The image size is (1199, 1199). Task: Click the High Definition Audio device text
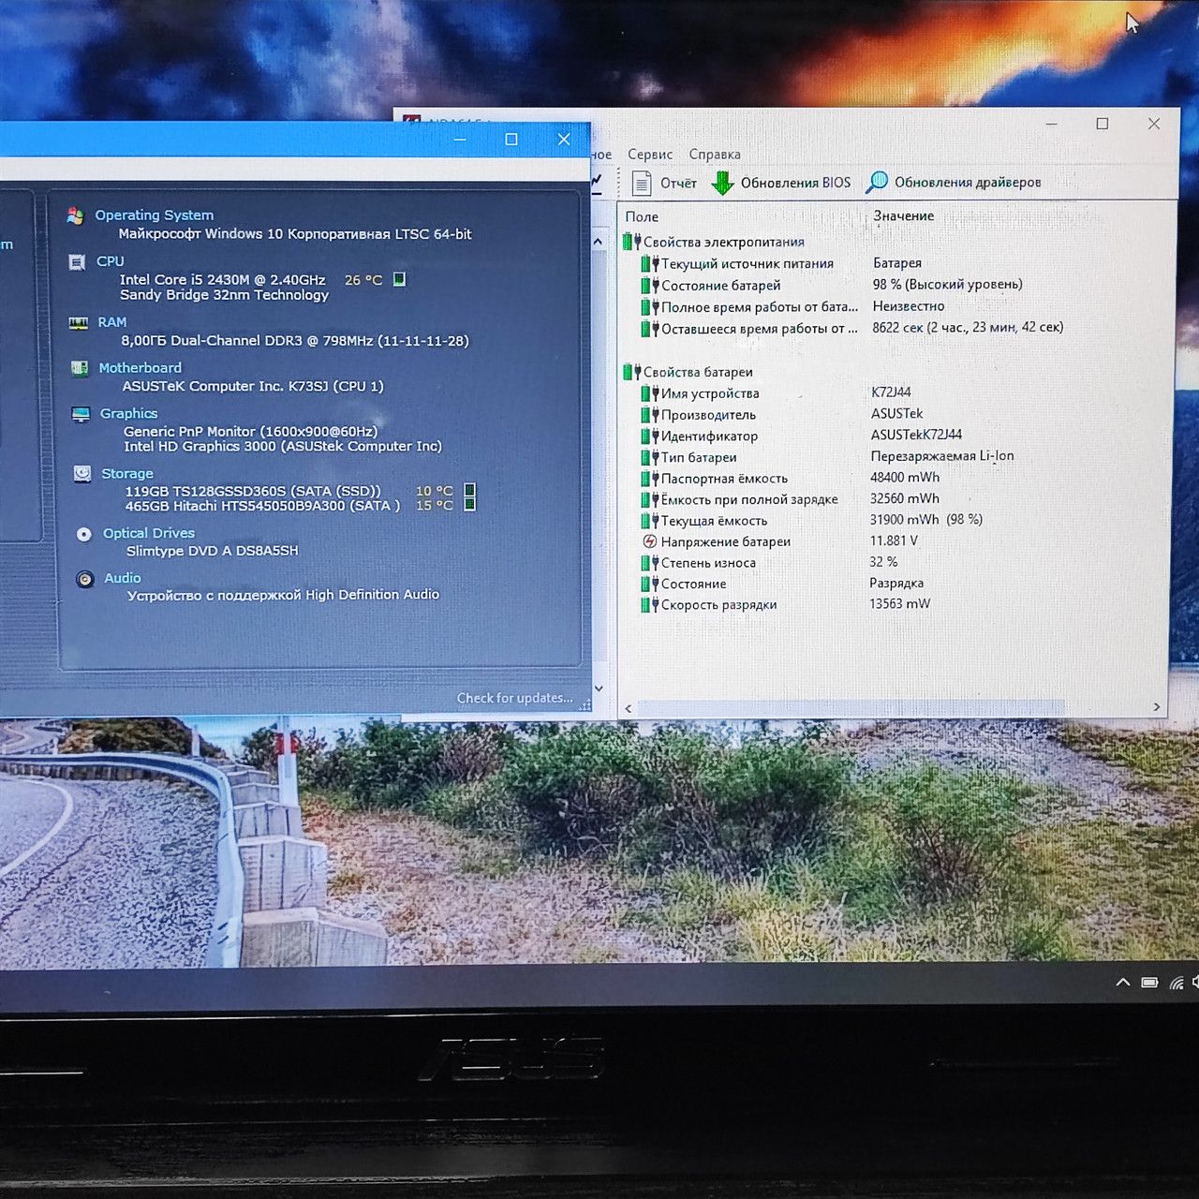pyautogui.click(x=283, y=595)
